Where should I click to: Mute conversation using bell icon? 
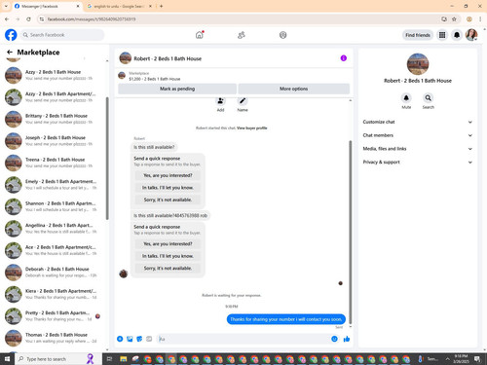406,97
